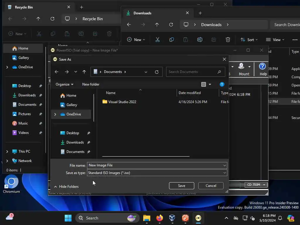Refresh the Downloads window
This screenshot has height=225, width=300.
pos(171,25)
